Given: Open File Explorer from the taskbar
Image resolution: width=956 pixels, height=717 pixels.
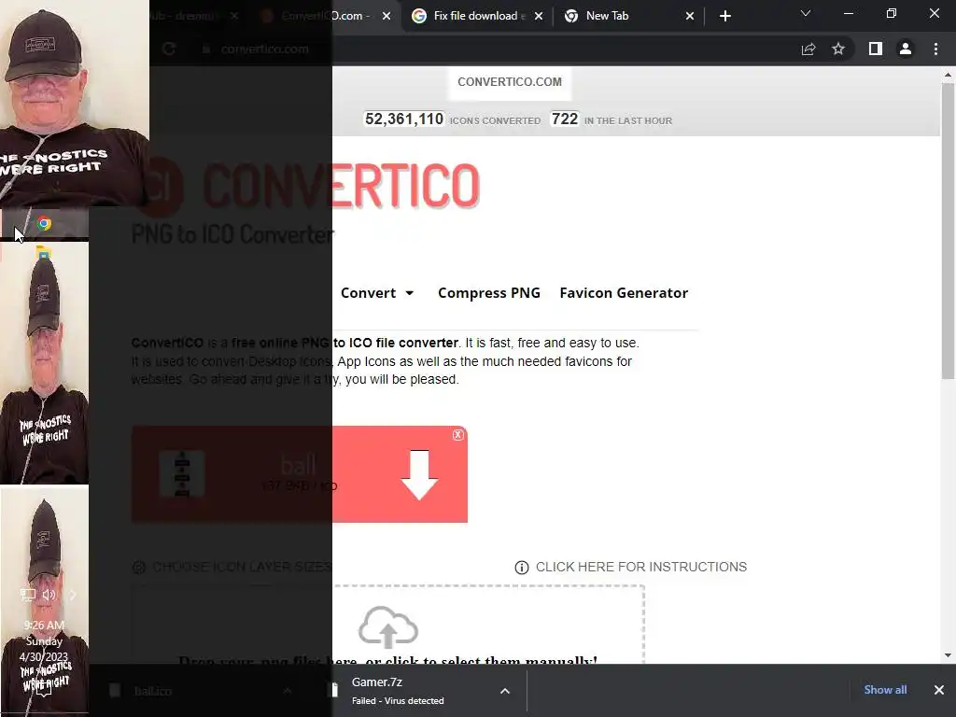Looking at the screenshot, I should click(x=43, y=252).
